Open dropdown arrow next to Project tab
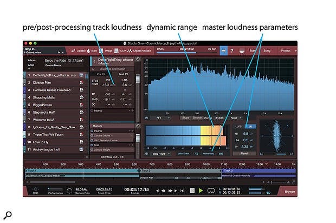The image size is (336, 223). pos(295,51)
